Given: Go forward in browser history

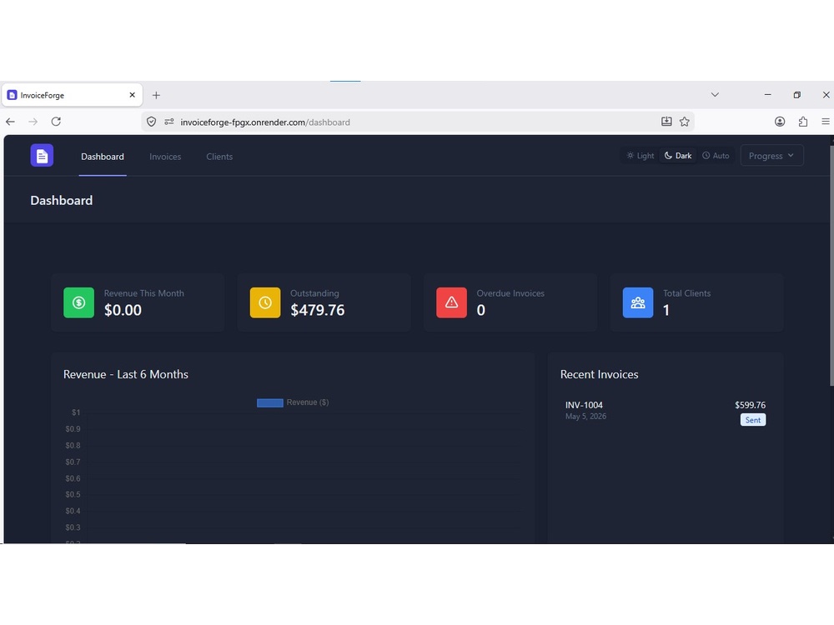Looking at the screenshot, I should click(x=33, y=122).
